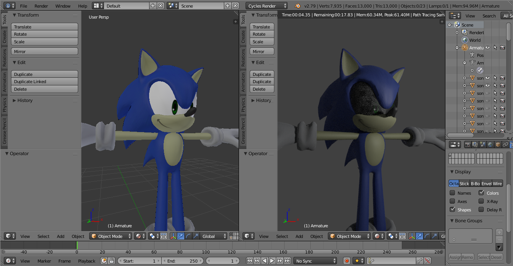The width and height of the screenshot is (513, 266).
Task: Click the End frame field showing 250
Action: pyautogui.click(x=183, y=261)
